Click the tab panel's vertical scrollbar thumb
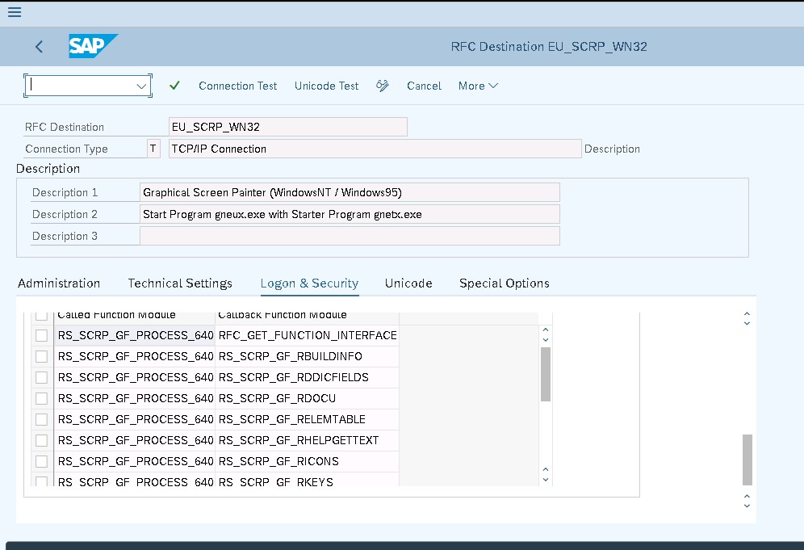 click(747, 460)
